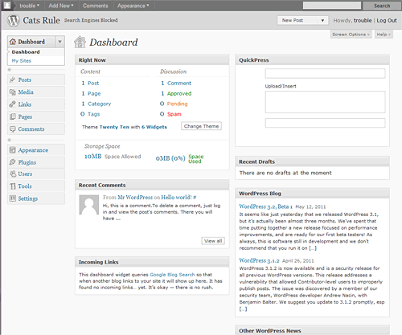Click the Media icon in sidebar
This screenshot has width=402, height=335.
tap(12, 92)
